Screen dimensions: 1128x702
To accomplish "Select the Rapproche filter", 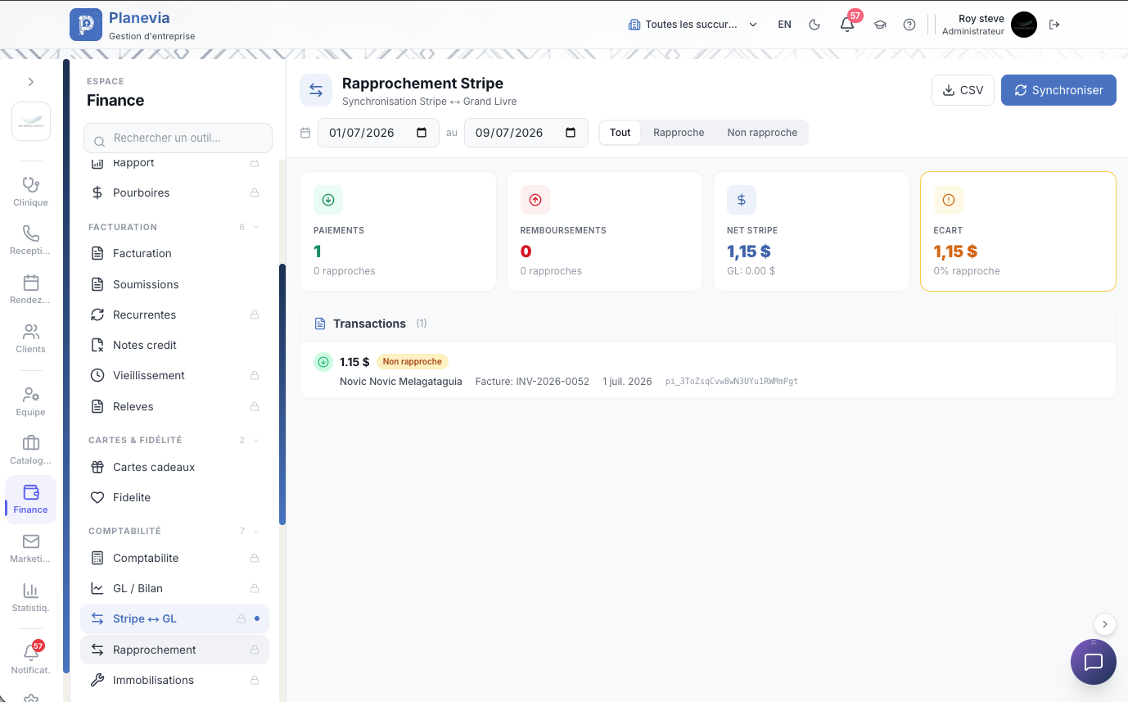I will point(679,133).
